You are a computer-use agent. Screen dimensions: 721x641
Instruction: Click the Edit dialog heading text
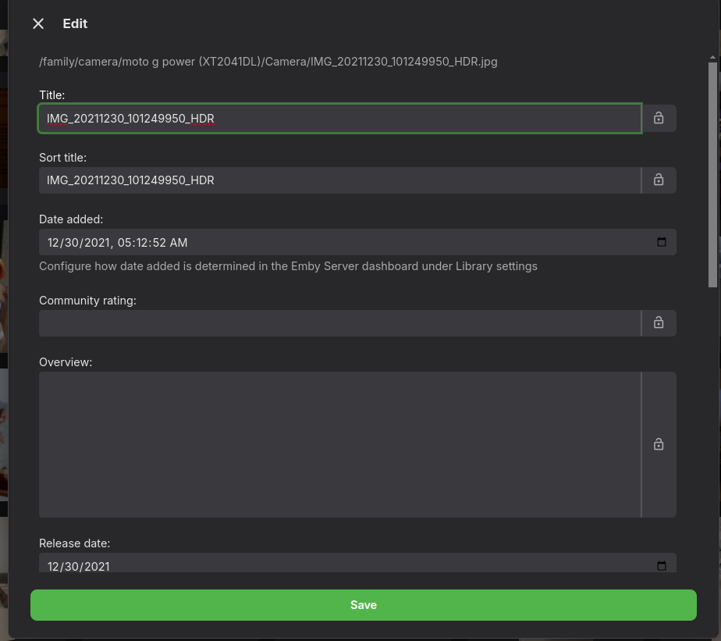tap(75, 24)
